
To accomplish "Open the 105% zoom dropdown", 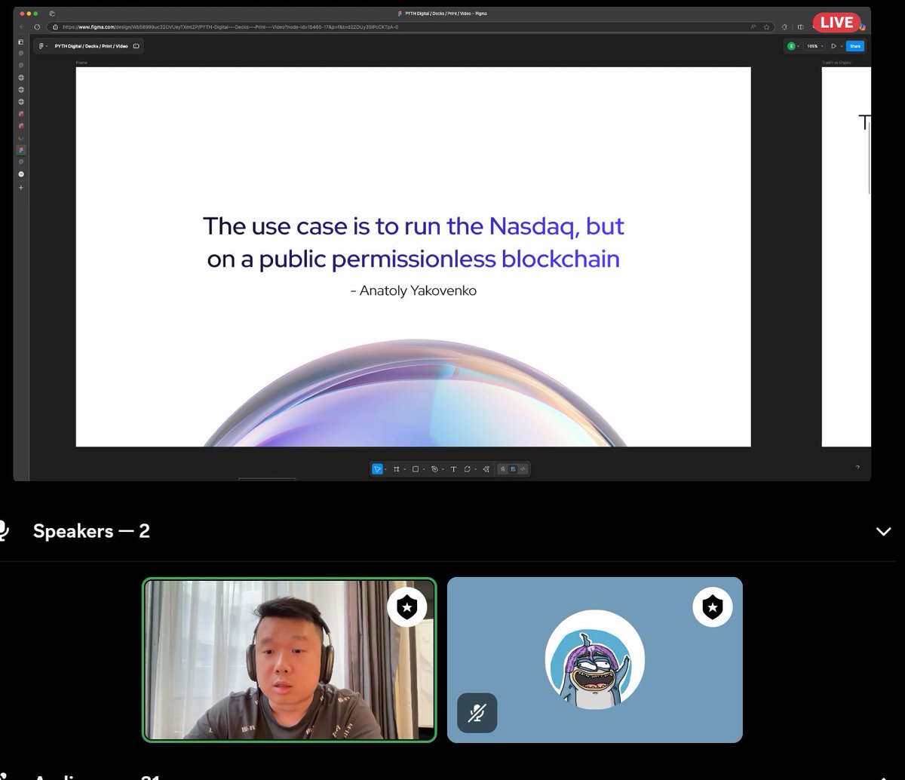I will pos(814,46).
